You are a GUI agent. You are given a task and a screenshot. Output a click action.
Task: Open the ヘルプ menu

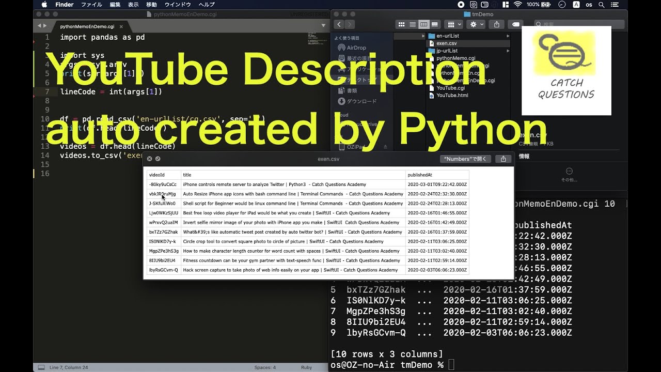207,5
